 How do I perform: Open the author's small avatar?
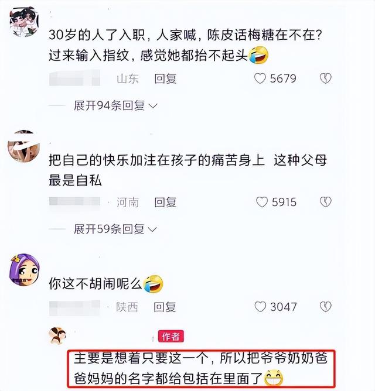[57, 336]
